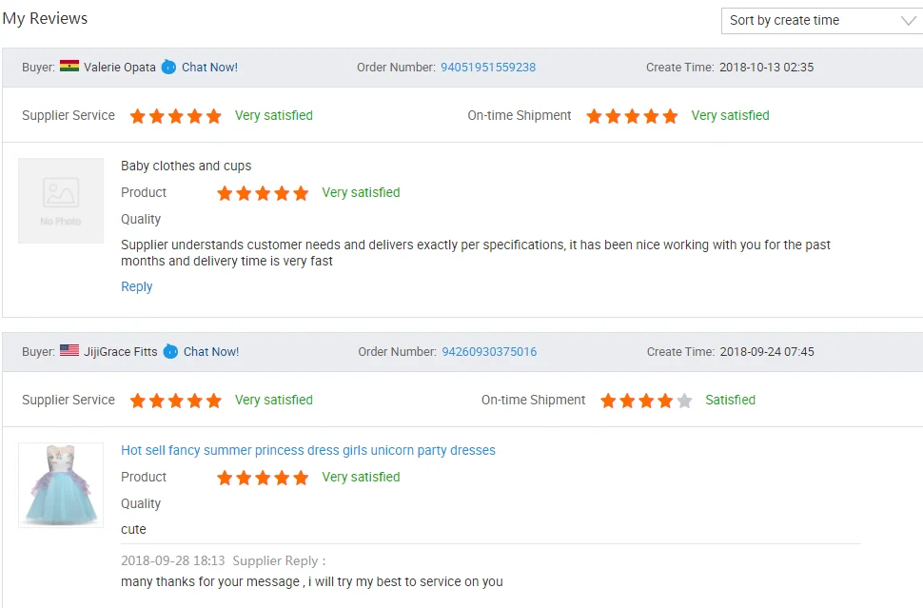Screen dimensions: 923x608
Task: Click the chat bubble icon beside Valerie Opata
Action: tap(168, 68)
